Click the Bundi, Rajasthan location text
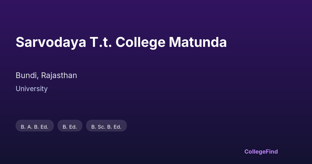This screenshot has height=164, width=312. 46,75
